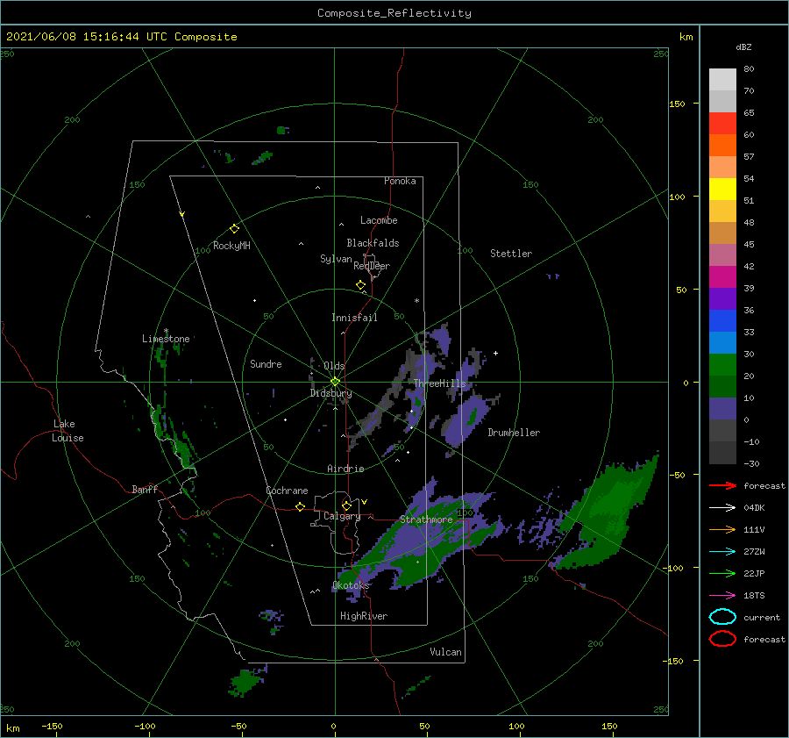This screenshot has width=789, height=738.
Task: Click the Sundre town label
Action: click(x=266, y=363)
